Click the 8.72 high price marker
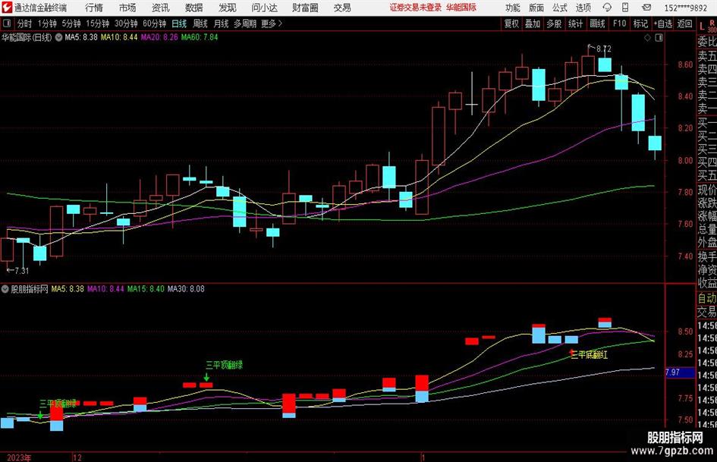The image size is (717, 462). (x=604, y=49)
